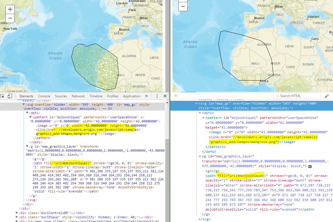Screen dimensions: 333x222
Task: Activate the element inspector picker icon
Action: (3, 96)
